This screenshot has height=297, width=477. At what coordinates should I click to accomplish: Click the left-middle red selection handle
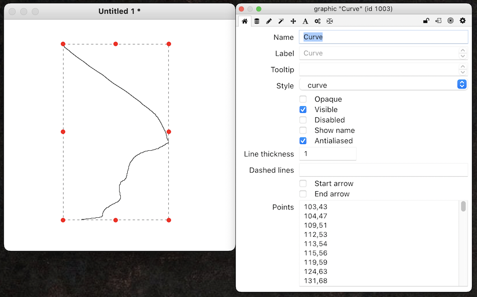pyautogui.click(x=63, y=132)
